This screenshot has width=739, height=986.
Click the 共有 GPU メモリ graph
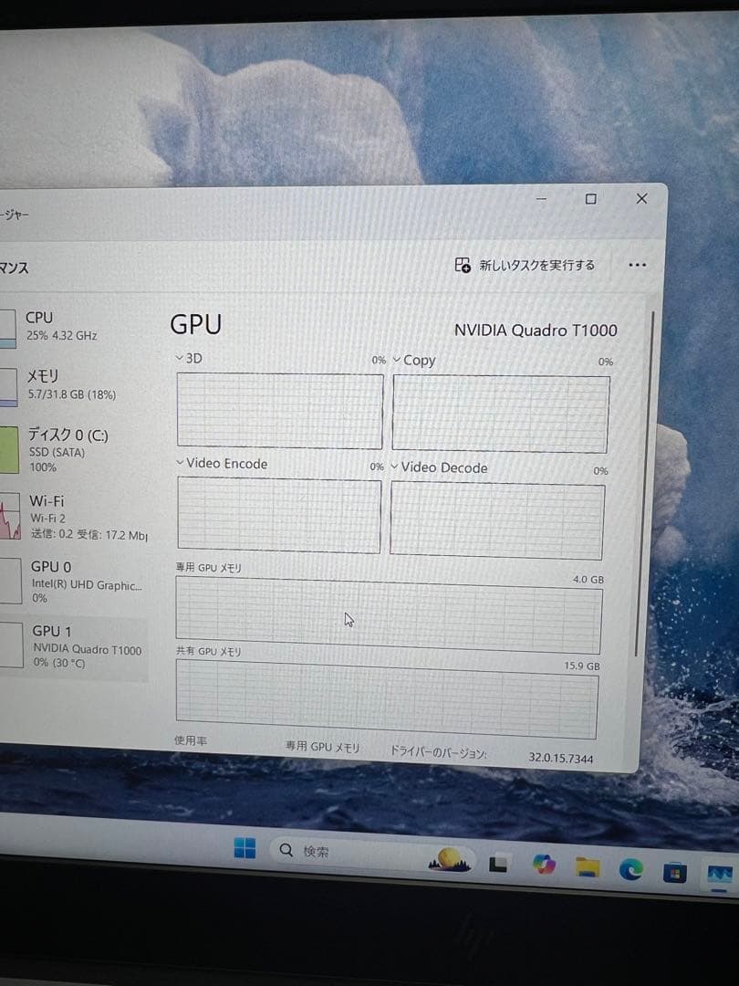[387, 699]
